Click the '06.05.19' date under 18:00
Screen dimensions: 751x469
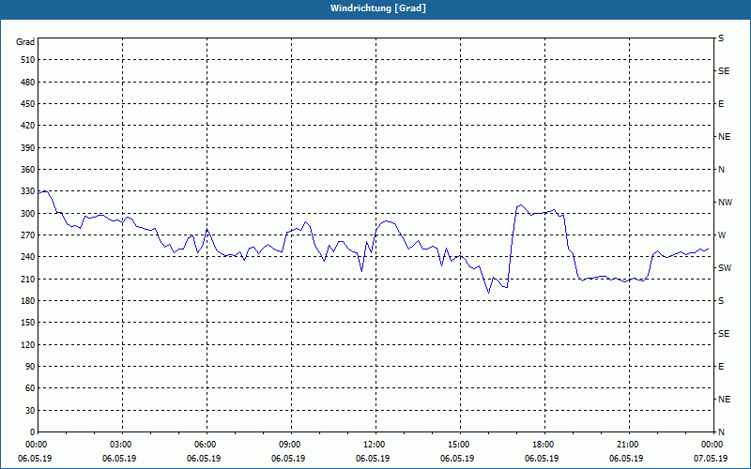(542, 459)
